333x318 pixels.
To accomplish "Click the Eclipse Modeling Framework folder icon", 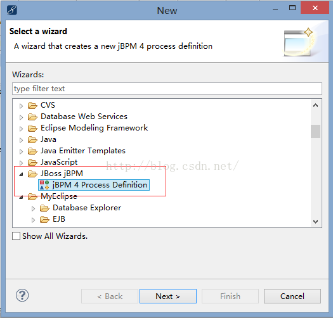I will 32,128.
